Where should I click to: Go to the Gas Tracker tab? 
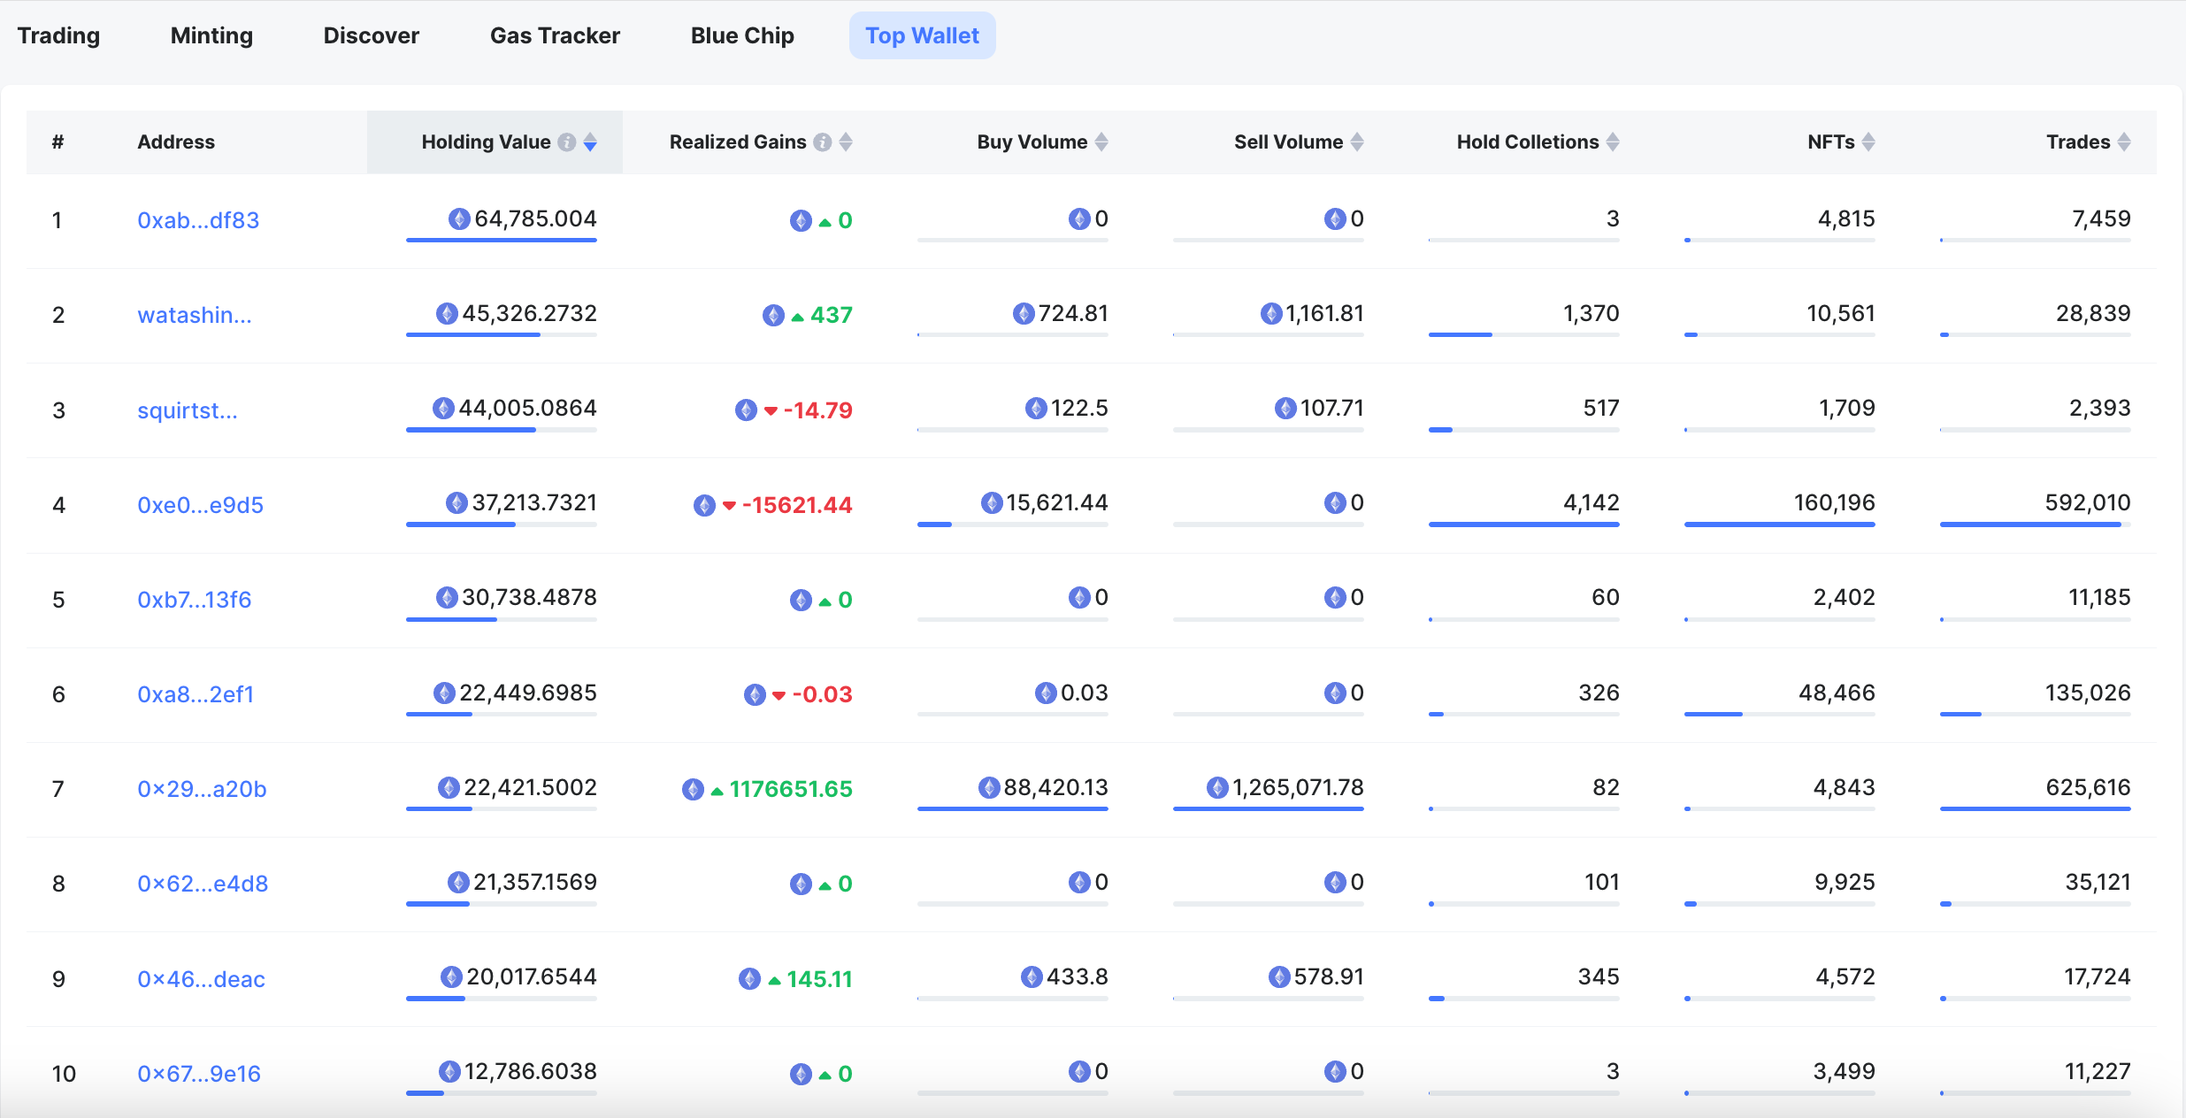pos(555,35)
